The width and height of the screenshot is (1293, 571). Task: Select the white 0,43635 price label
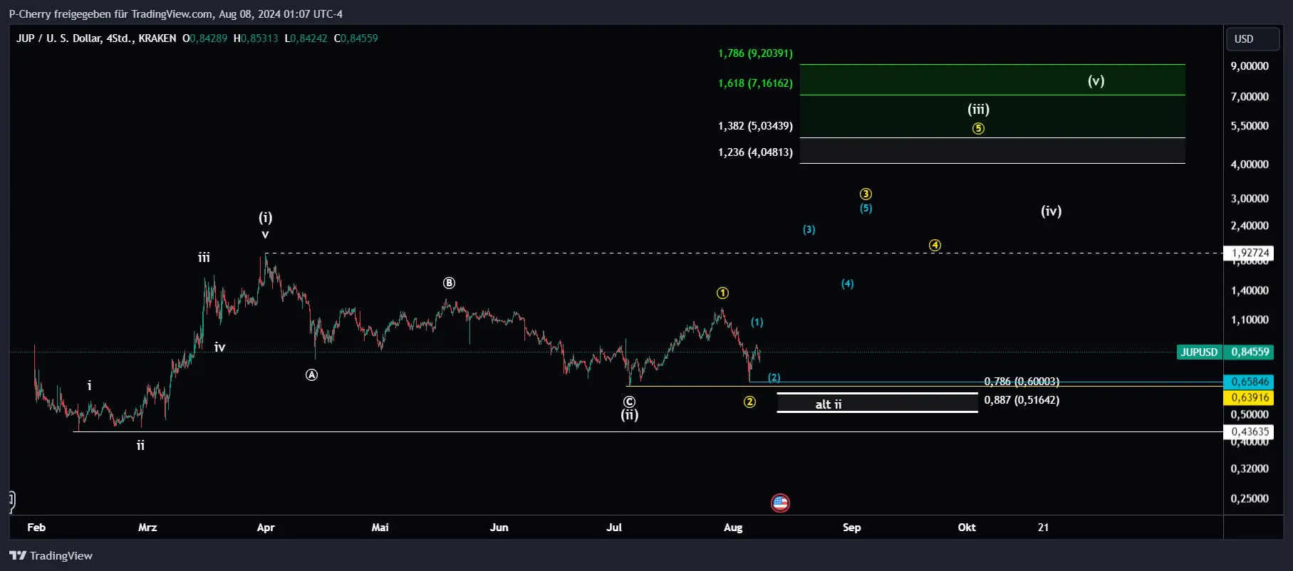coord(1250,431)
